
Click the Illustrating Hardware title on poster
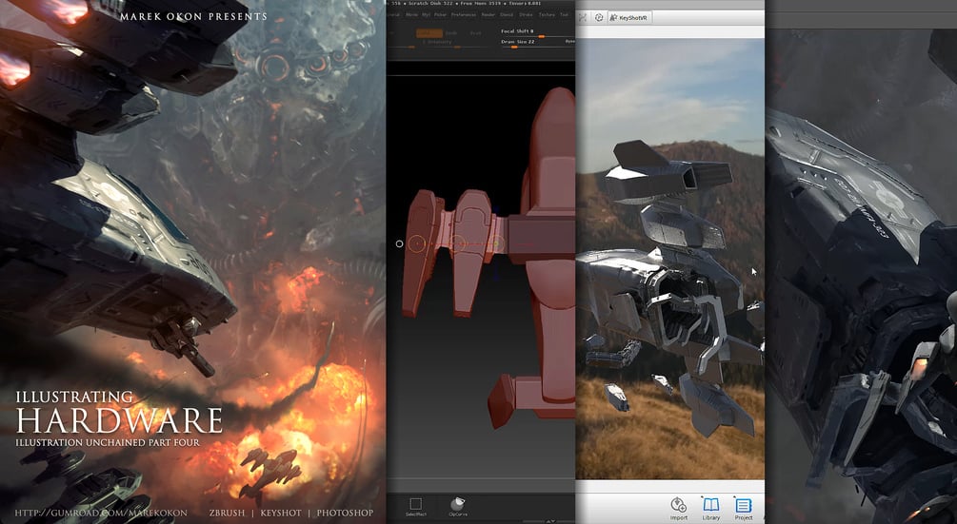pyautogui.click(x=119, y=413)
